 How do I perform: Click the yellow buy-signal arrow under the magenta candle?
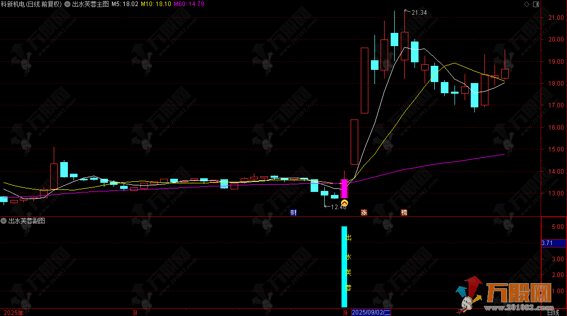click(x=345, y=203)
